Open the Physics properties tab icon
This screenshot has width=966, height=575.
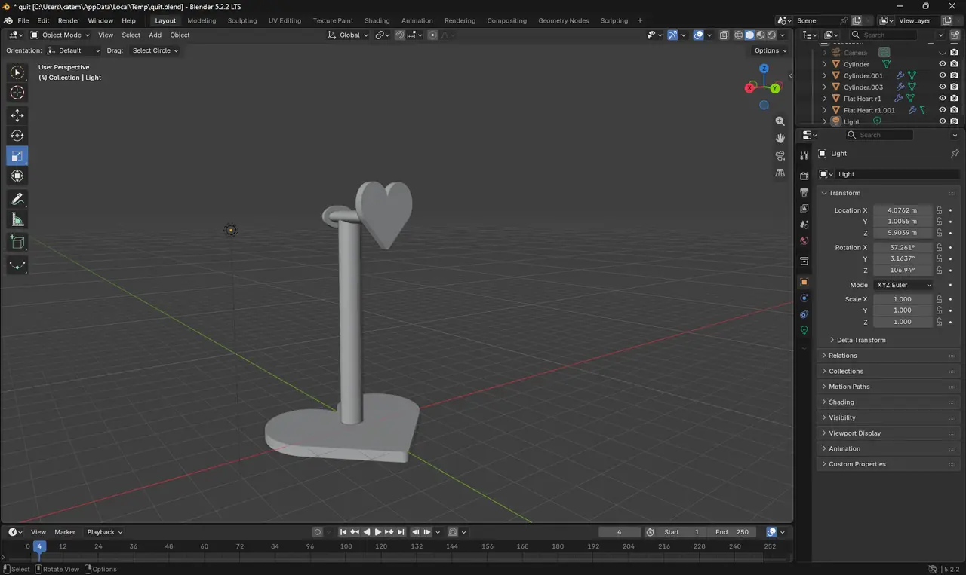[804, 298]
